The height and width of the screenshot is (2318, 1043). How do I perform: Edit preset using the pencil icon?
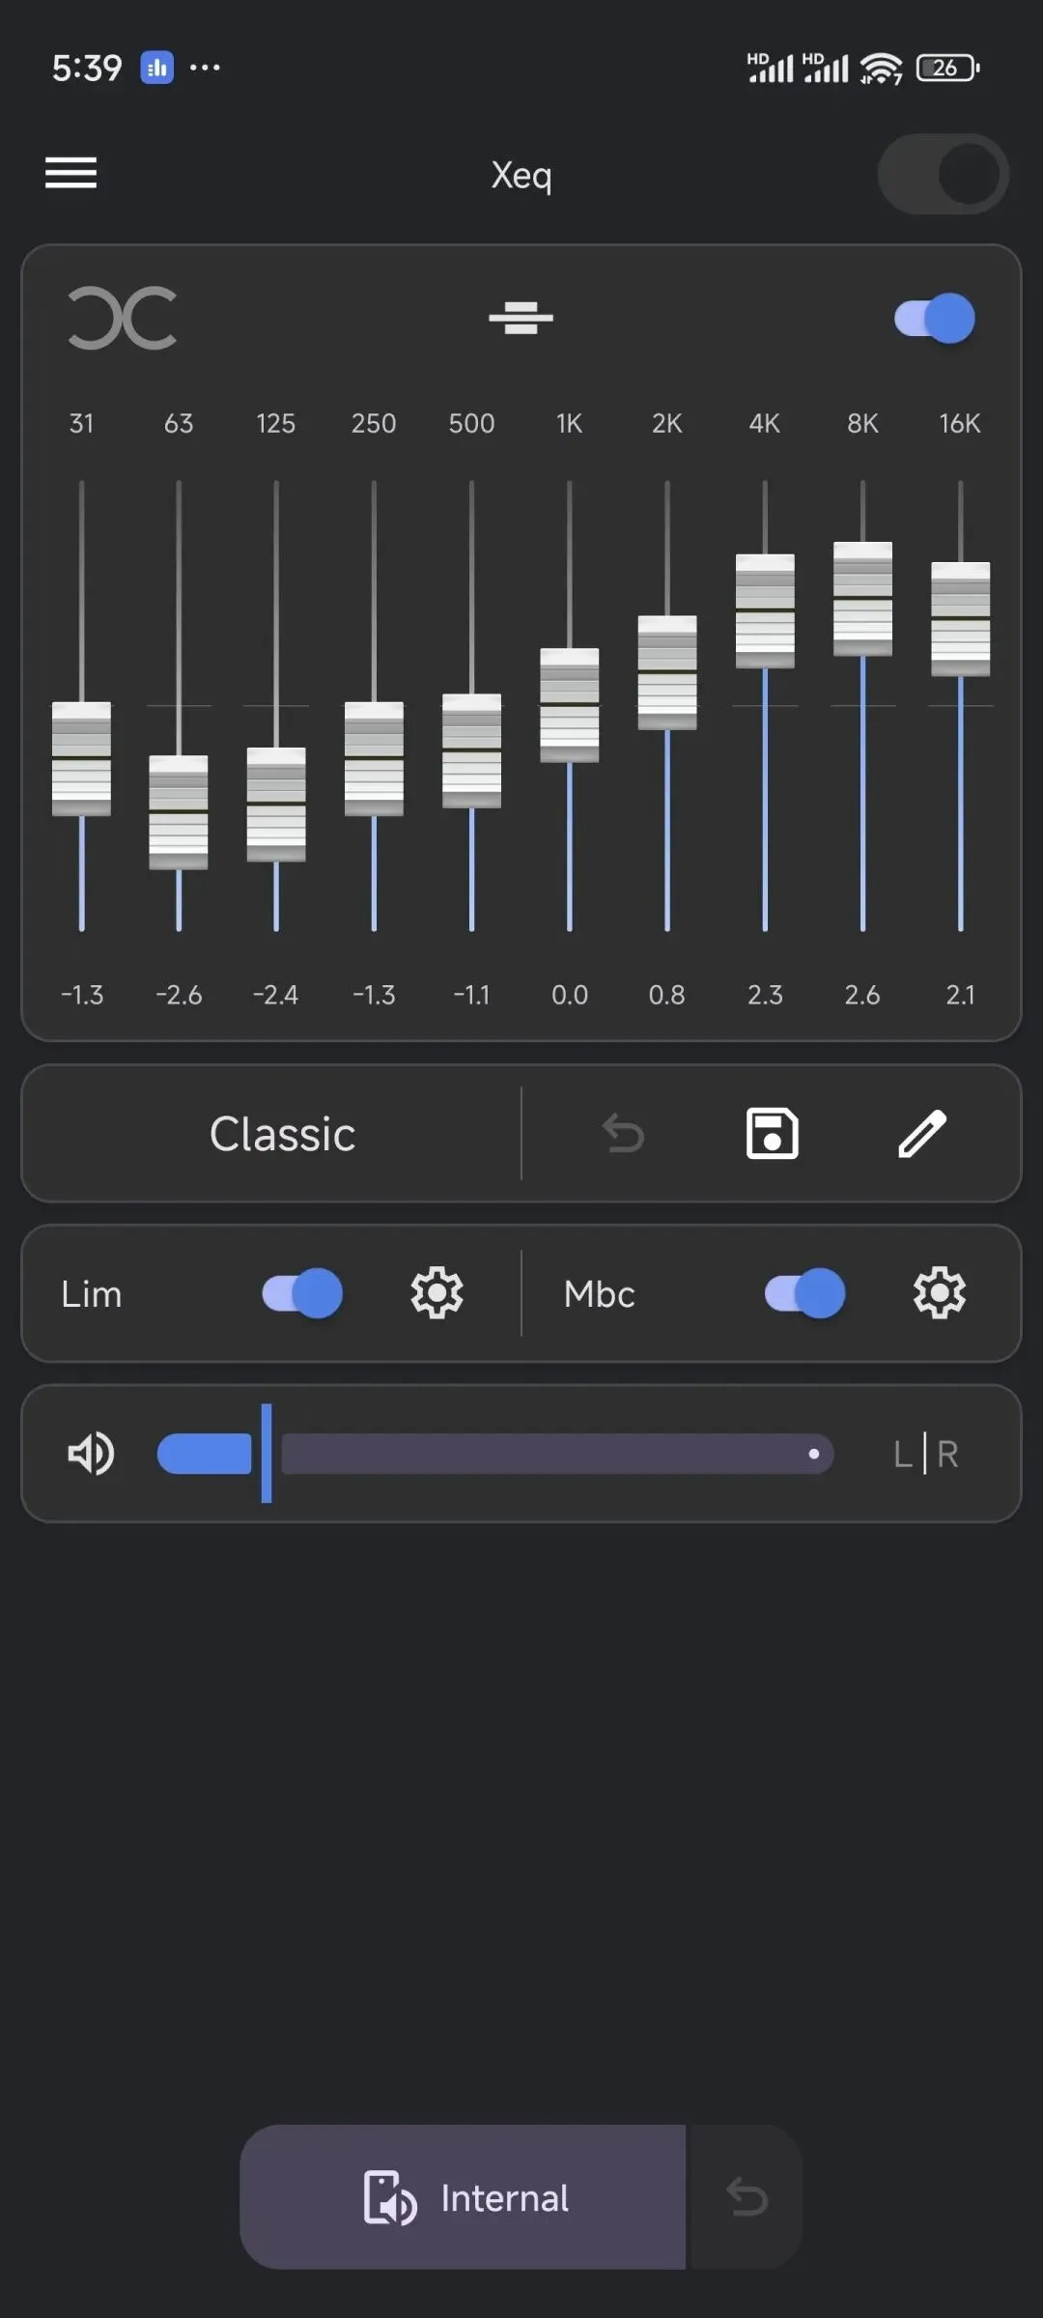coord(921,1133)
